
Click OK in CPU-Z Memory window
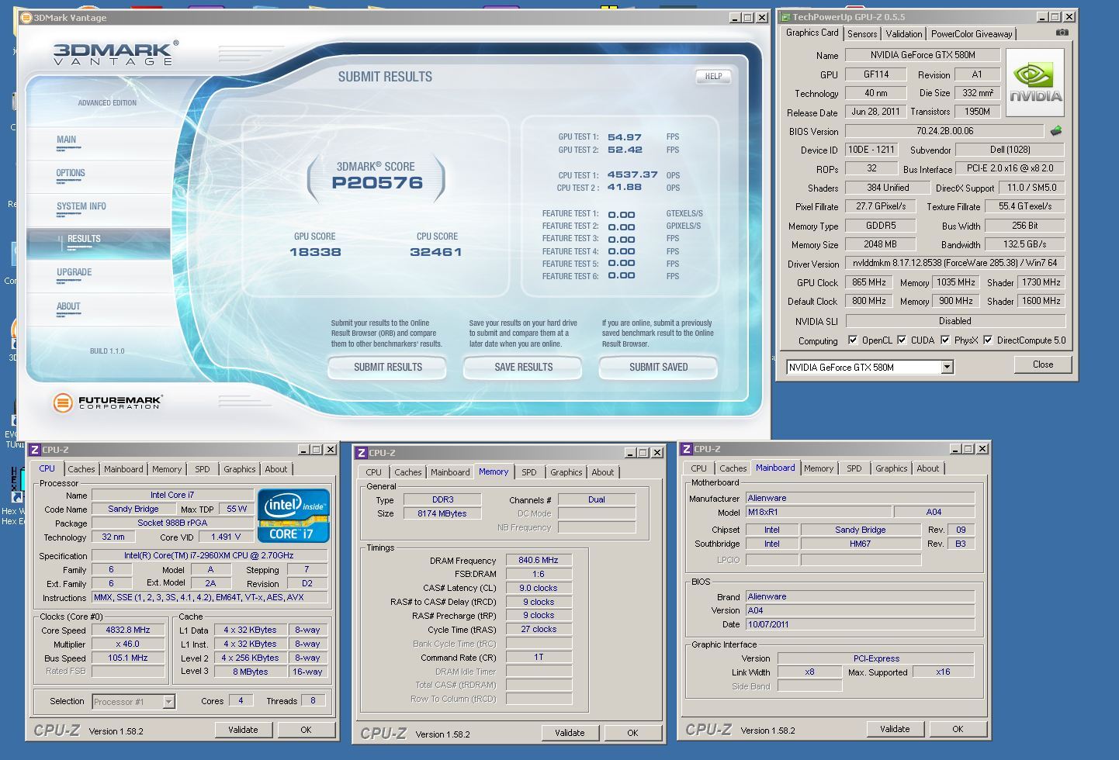click(x=632, y=733)
